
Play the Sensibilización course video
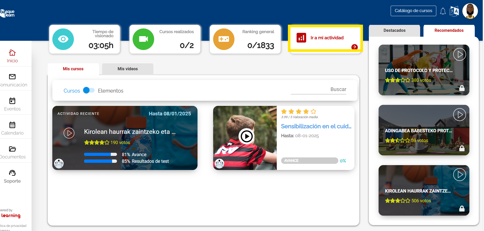(x=246, y=136)
